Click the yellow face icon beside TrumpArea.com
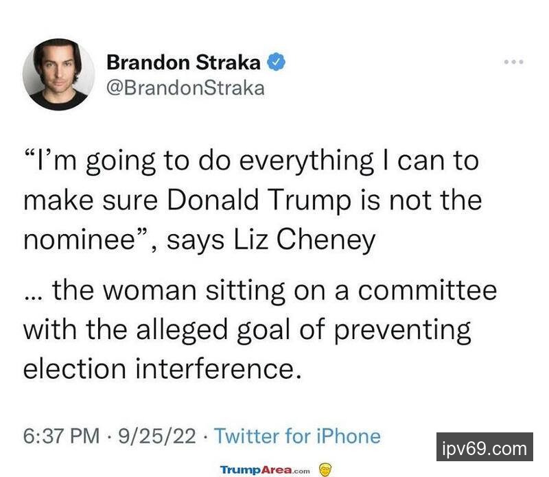The height and width of the screenshot is (477, 549). pyautogui.click(x=327, y=469)
